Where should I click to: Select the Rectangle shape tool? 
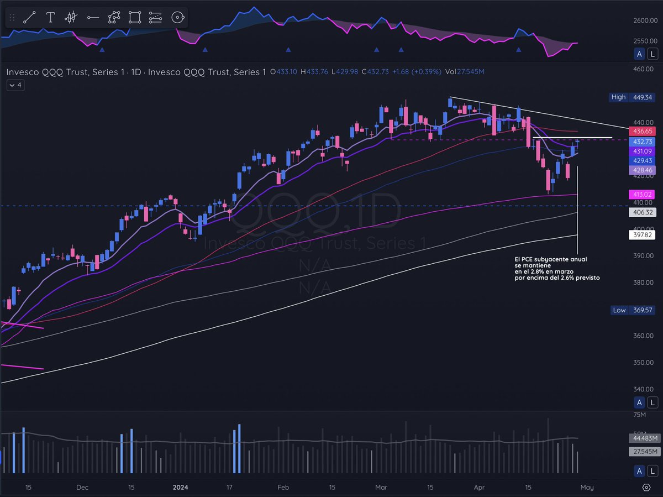(134, 18)
